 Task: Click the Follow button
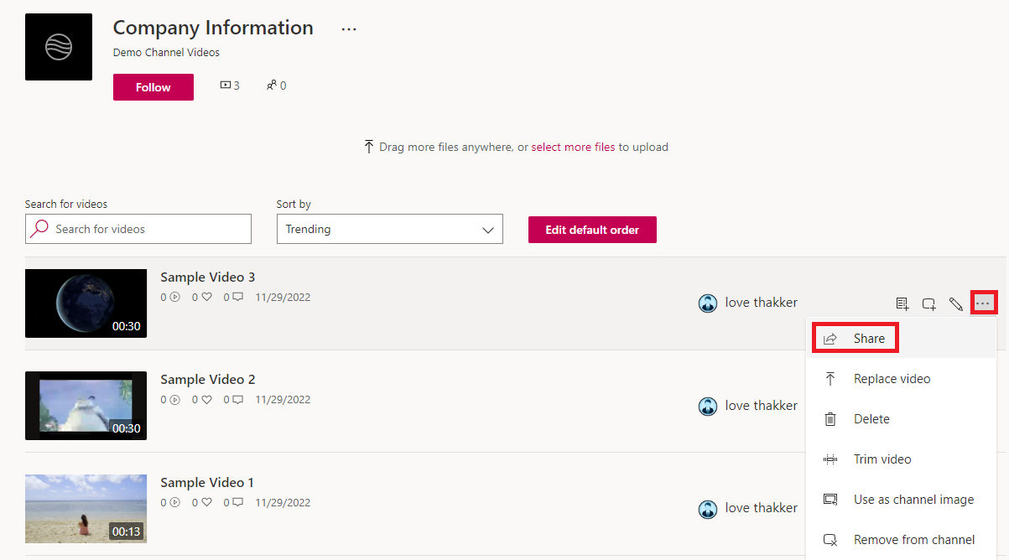(153, 86)
